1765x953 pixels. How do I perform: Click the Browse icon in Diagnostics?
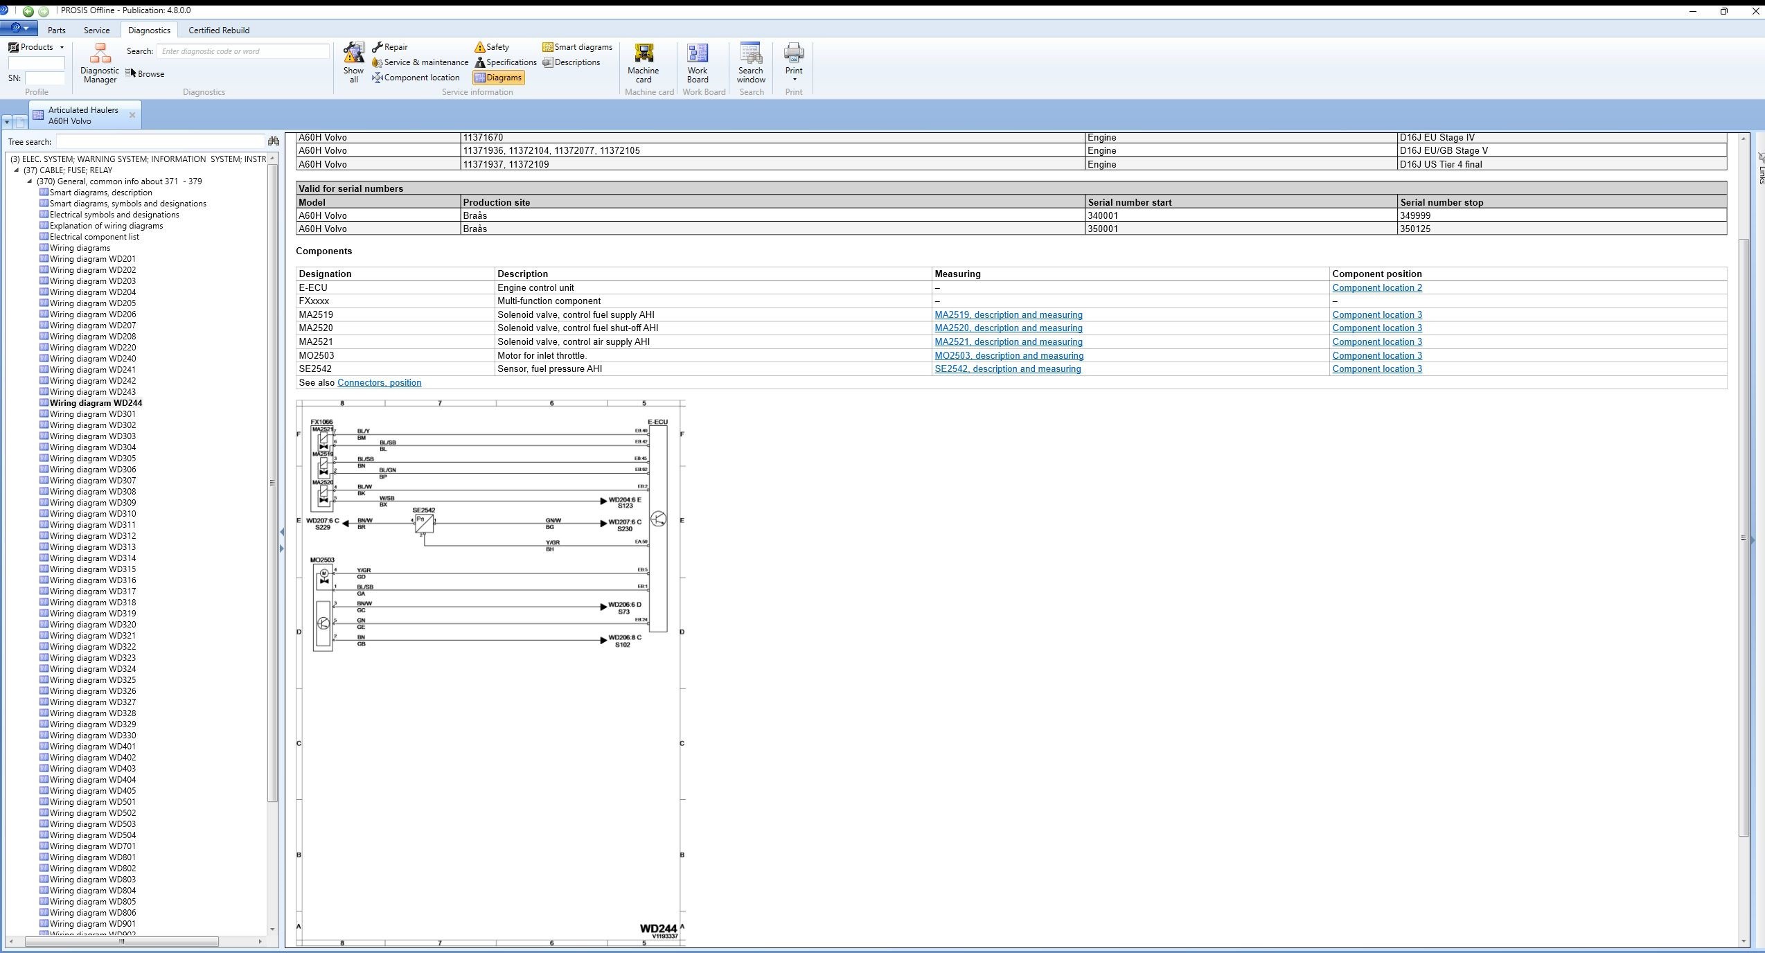[132, 73]
